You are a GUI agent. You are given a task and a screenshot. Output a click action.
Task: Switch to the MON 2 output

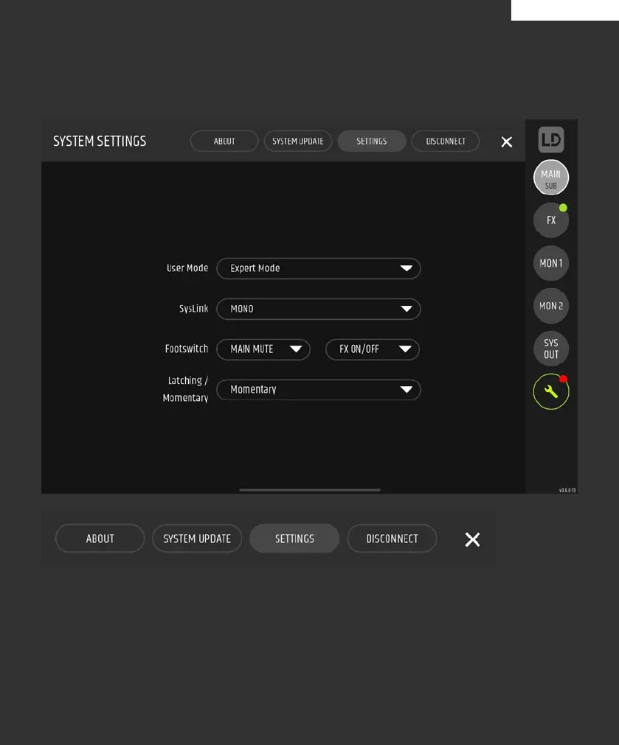tap(551, 306)
